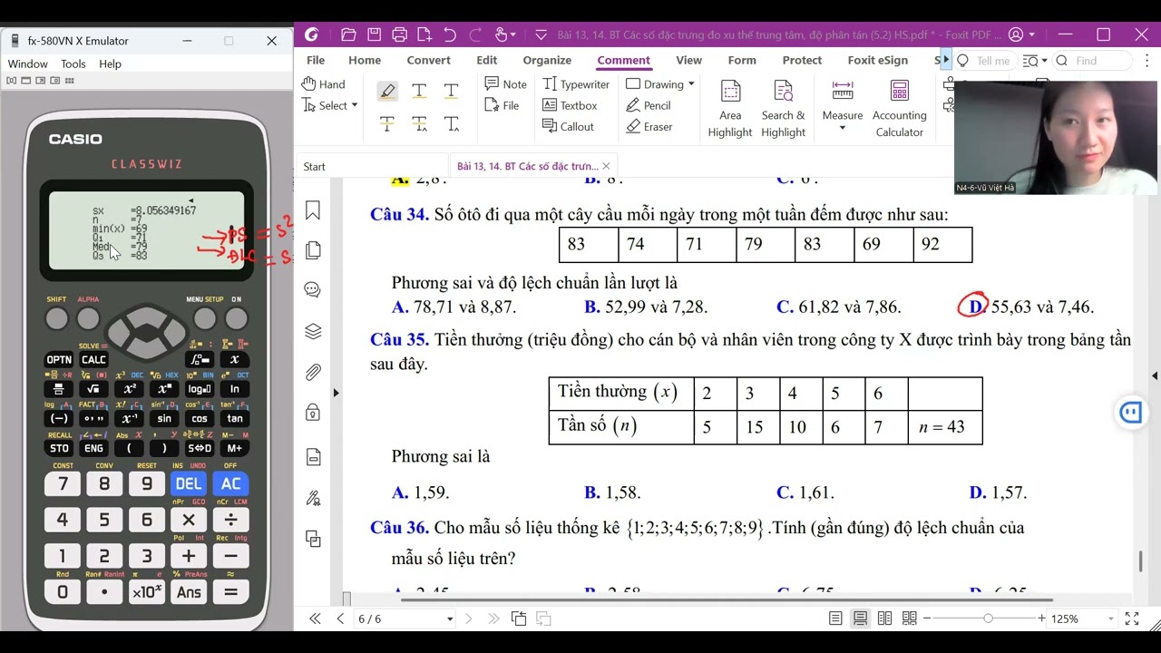
Task: Open the Bookmarks panel icon in sidebar
Action: pos(313,210)
